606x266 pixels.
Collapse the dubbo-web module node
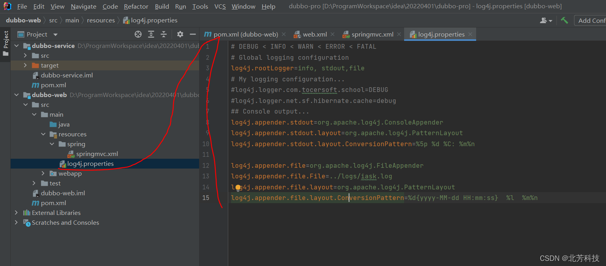click(x=17, y=95)
